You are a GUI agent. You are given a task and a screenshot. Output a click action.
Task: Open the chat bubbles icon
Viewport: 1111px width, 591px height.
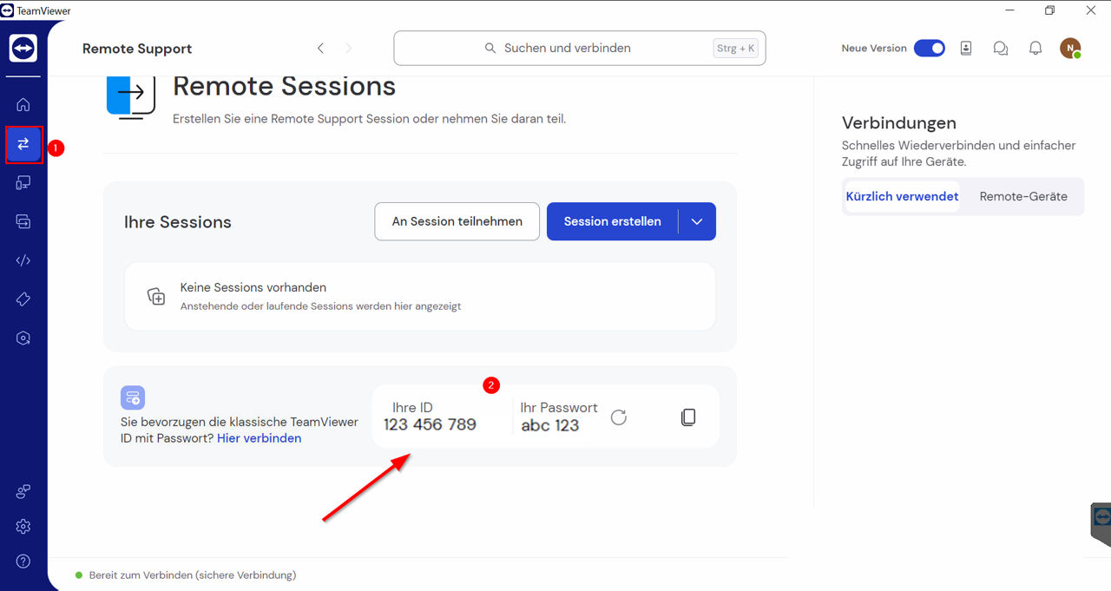coord(1001,49)
